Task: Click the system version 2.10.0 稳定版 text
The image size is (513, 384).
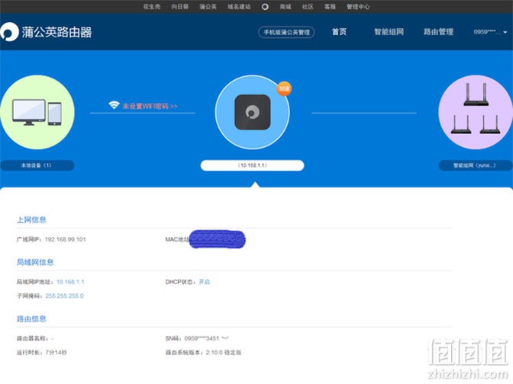Action: 224,352
